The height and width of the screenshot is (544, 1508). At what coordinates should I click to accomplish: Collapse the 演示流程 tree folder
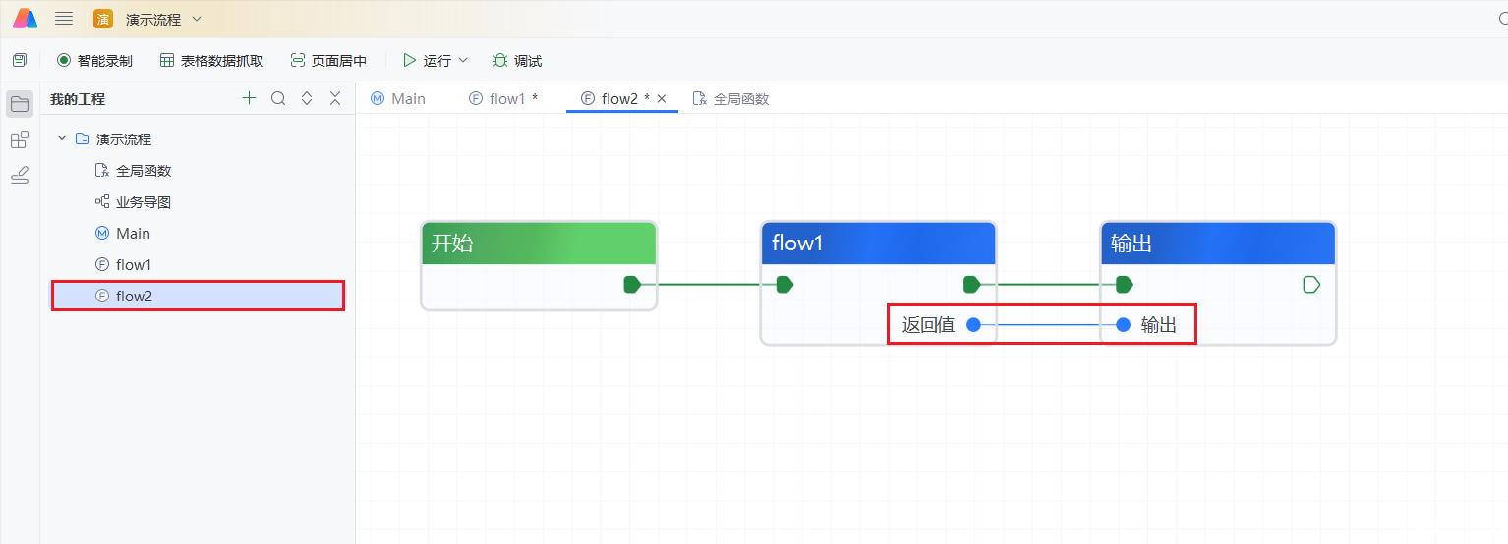click(62, 139)
